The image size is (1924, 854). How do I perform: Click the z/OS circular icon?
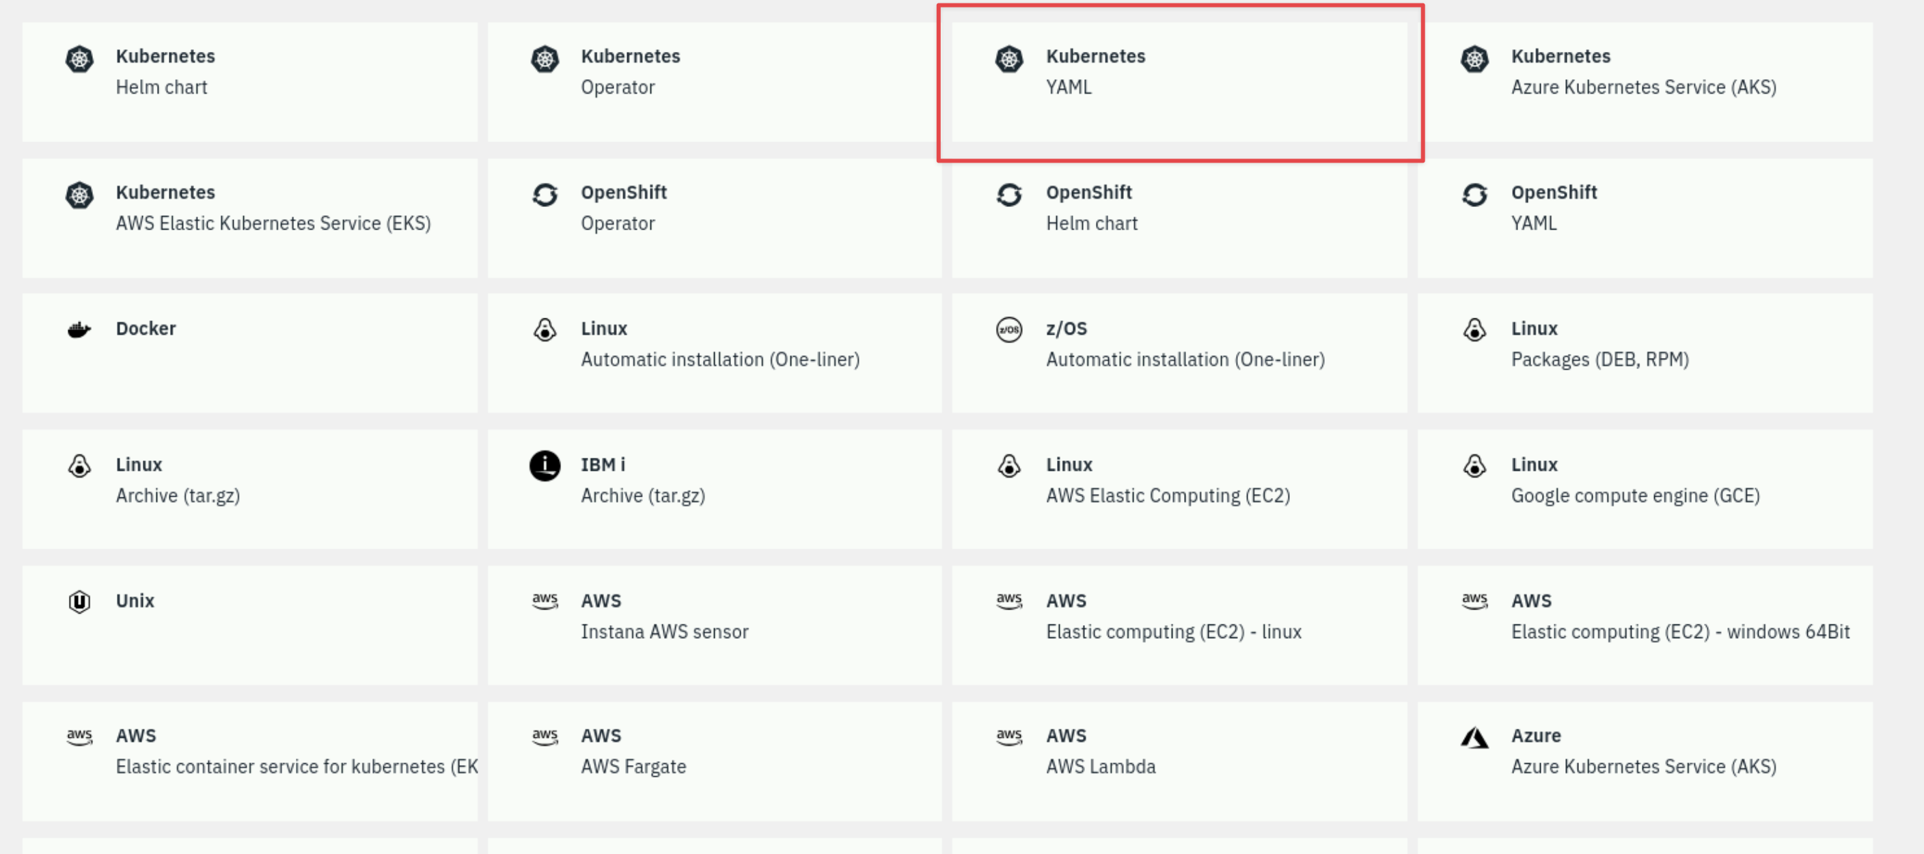pyautogui.click(x=1008, y=329)
